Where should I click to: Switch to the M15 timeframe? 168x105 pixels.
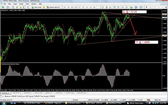[72, 7]
